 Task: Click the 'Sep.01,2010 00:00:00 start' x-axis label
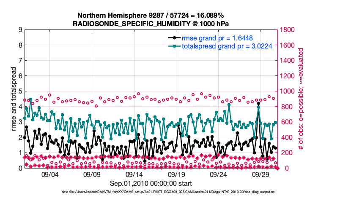coord(151,183)
